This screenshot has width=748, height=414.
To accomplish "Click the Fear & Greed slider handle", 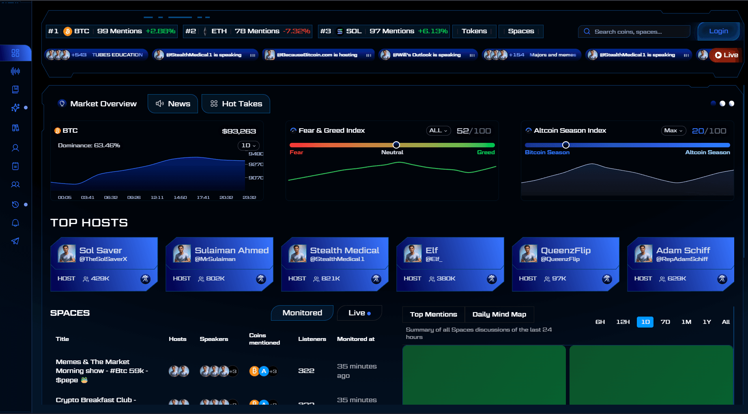I will coord(396,145).
